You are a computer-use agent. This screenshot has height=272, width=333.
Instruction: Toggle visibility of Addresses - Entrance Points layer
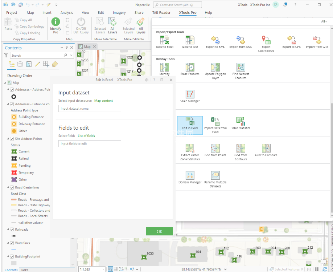(12, 104)
